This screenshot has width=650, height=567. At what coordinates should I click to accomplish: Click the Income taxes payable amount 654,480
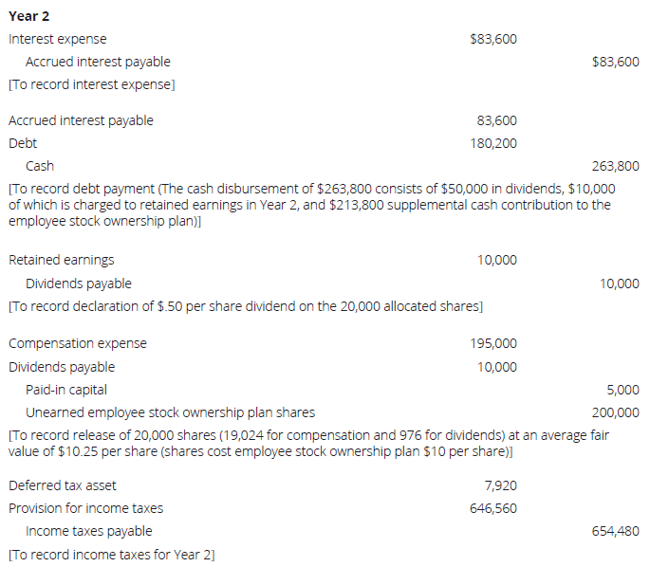pos(615,531)
